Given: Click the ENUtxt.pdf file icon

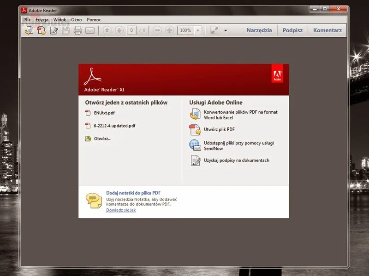Looking at the screenshot, I should click(88, 113).
